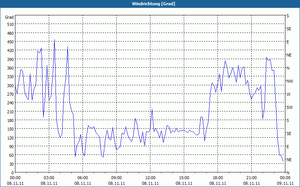Click the 09.11.11 date label
Screen dimensions: 300x187
pyautogui.click(x=285, y=183)
